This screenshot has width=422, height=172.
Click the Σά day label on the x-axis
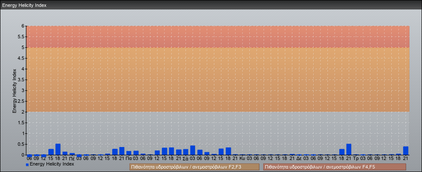186,159
